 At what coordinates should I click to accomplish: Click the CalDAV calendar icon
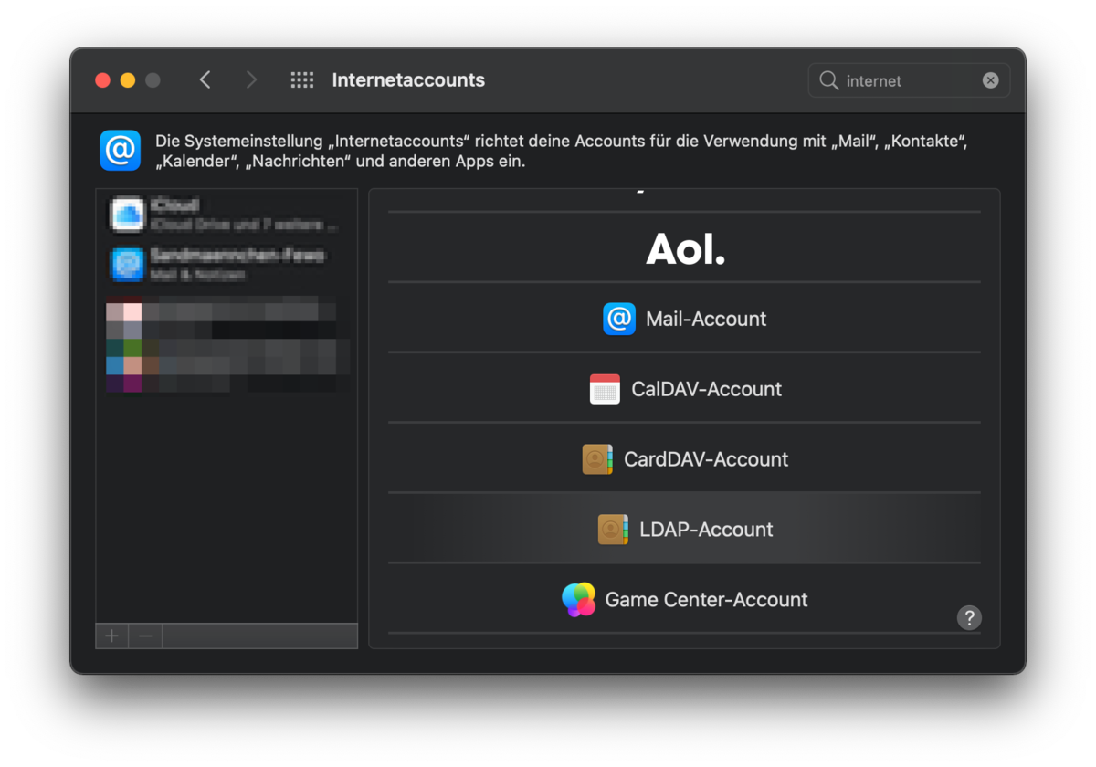coord(605,389)
